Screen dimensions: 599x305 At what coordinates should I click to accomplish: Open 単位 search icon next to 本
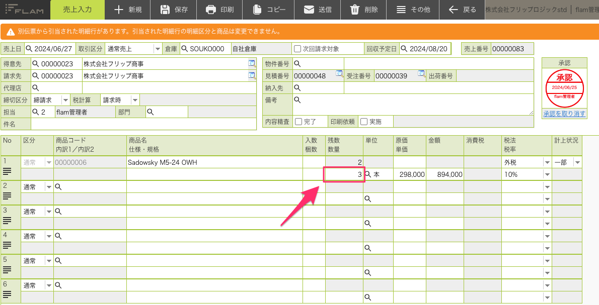(368, 174)
